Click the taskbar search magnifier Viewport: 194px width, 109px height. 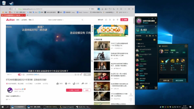[8, 107]
